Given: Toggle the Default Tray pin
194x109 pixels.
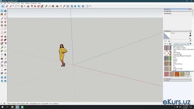Looking at the screenshot, I should click(x=189, y=9).
